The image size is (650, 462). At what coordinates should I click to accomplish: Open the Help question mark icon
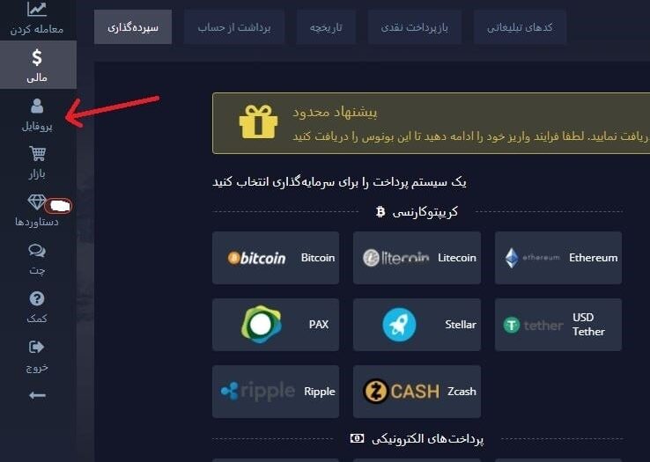coord(37,298)
